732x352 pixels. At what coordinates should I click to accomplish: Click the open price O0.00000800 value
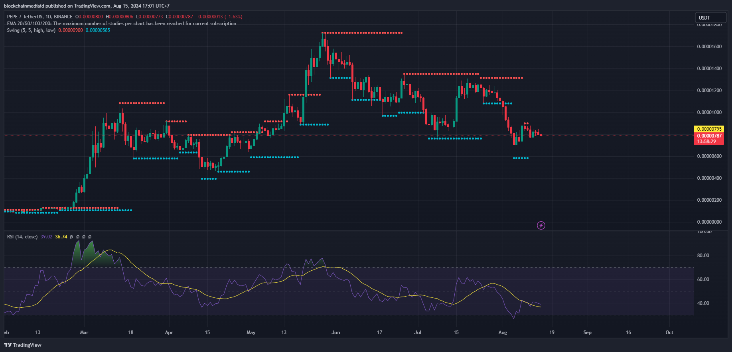89,17
